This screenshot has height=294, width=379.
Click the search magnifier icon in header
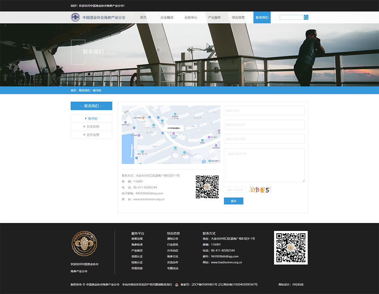tap(306, 17)
